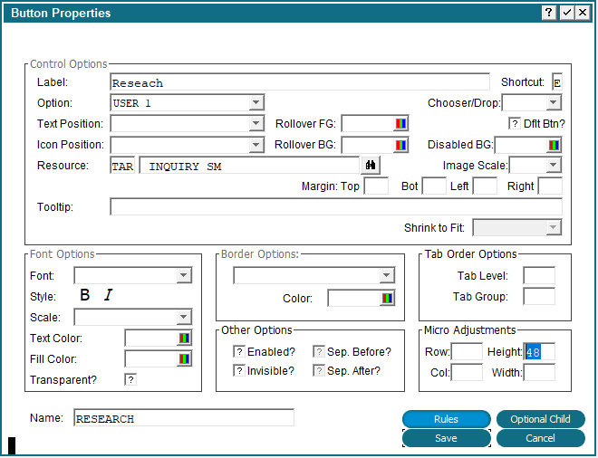Click the Micro Adjustments Col field
The image size is (598, 458).
point(467,372)
